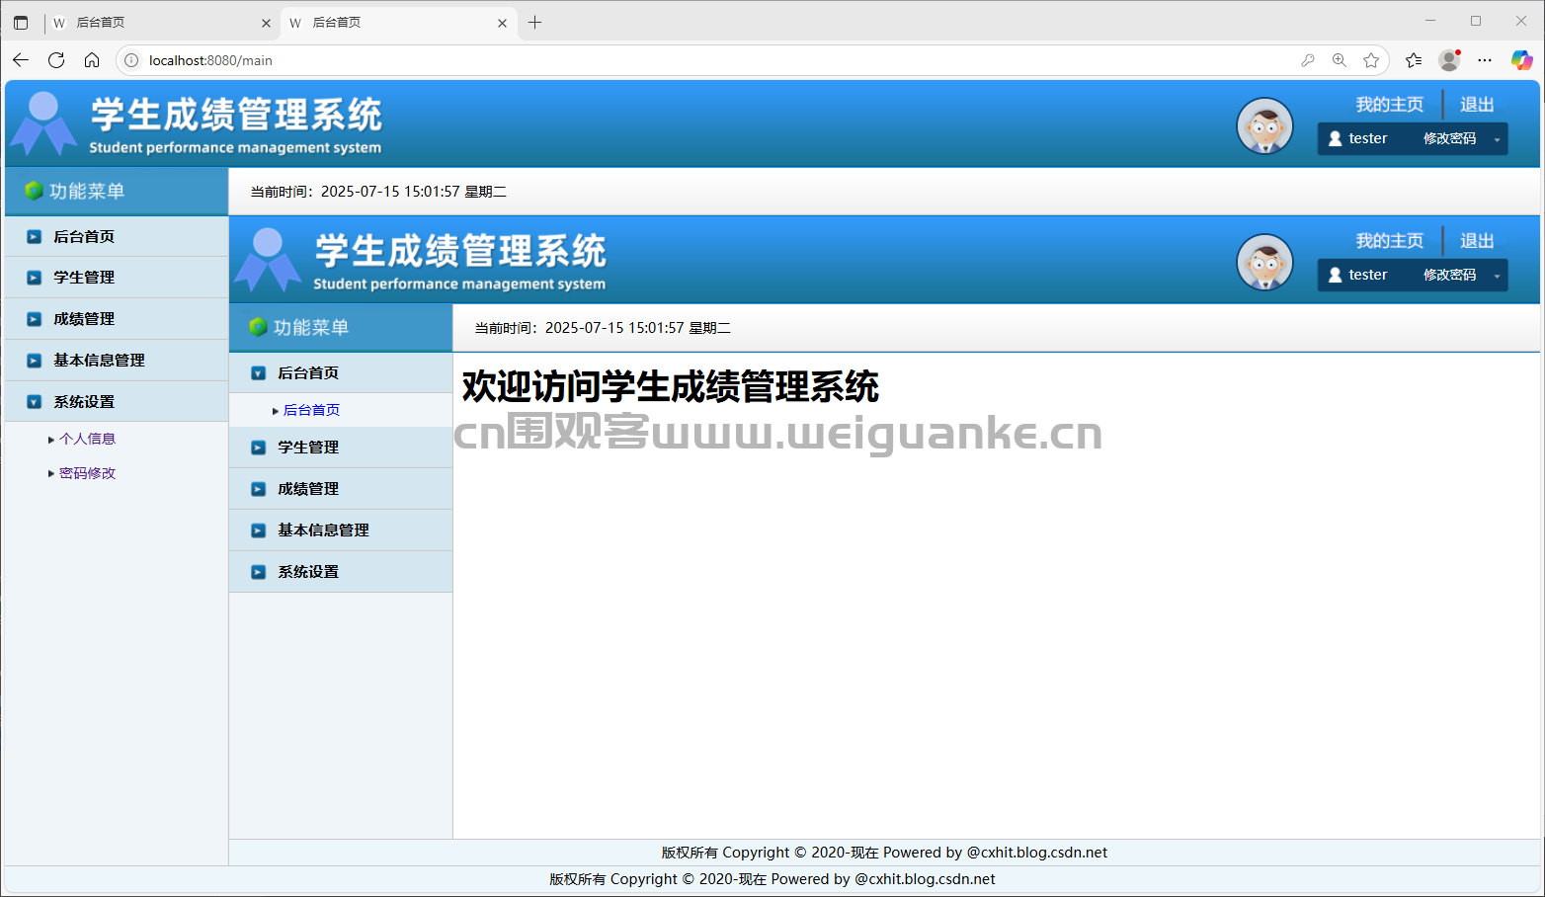Click the browser home icon
This screenshot has height=897, width=1545.
point(92,60)
